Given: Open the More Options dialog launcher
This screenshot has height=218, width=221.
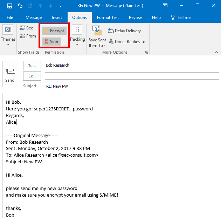Looking at the screenshot, I should 147,53.
